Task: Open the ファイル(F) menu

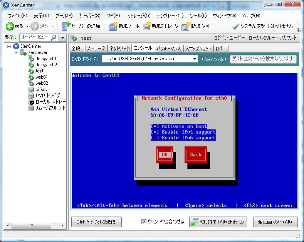Action: point(17,16)
